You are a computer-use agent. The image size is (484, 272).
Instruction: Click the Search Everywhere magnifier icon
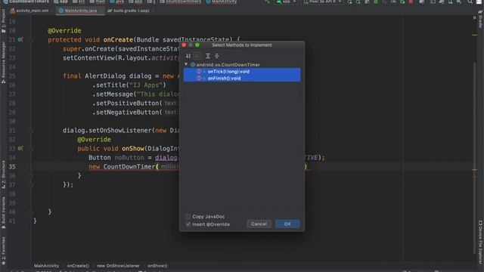[470, 2]
